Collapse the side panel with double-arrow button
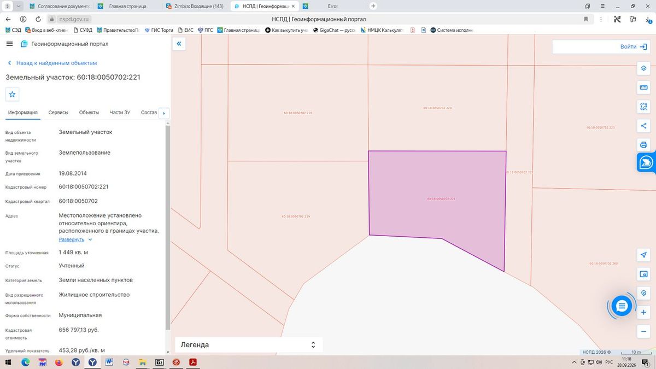The image size is (656, 369). [x=179, y=44]
